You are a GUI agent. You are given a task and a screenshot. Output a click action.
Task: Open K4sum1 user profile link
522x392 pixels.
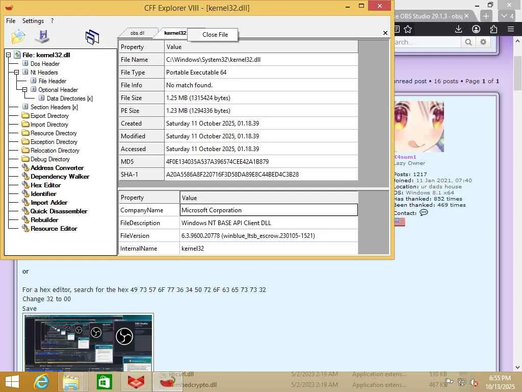405,157
